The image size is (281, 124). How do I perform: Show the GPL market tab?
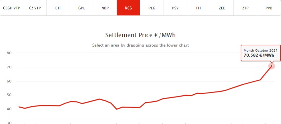click(82, 8)
